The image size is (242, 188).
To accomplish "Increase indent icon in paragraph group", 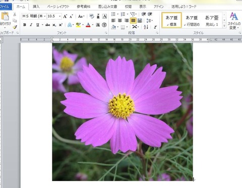I will coord(150,14).
